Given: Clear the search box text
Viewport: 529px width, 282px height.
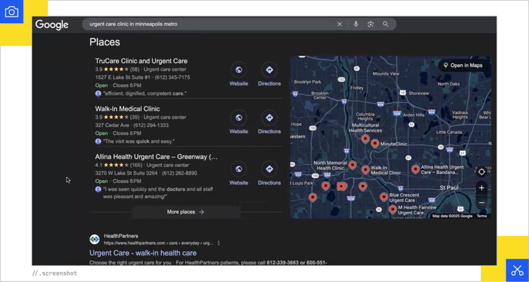Looking at the screenshot, I should (339, 24).
